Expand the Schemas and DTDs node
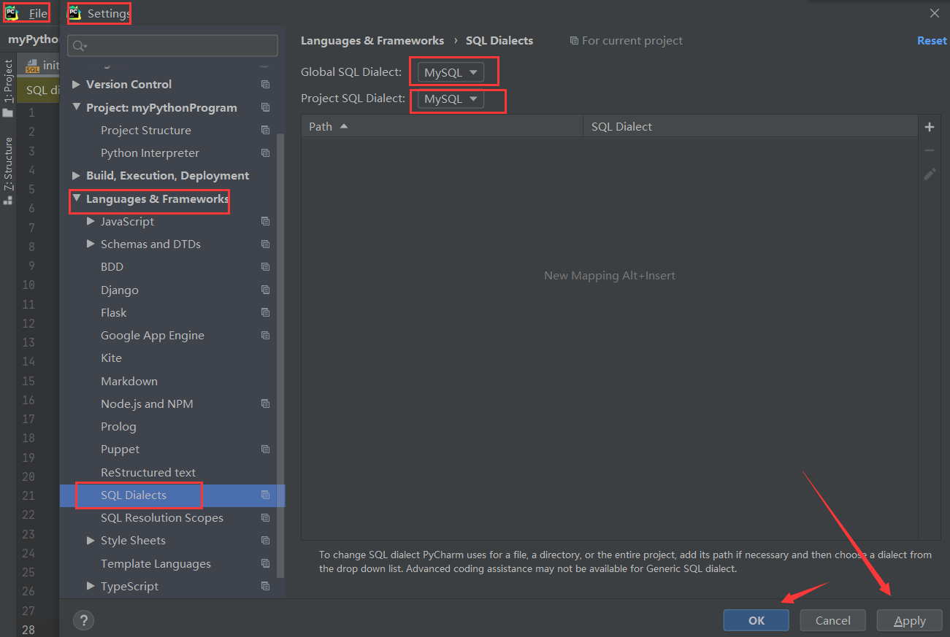Screen dimensions: 950x637 [x=91, y=244]
